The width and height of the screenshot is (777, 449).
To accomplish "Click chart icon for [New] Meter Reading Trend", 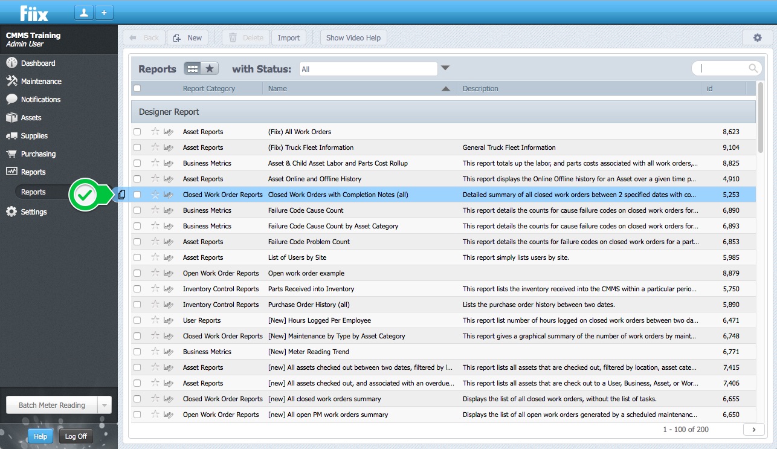I will [x=169, y=352].
